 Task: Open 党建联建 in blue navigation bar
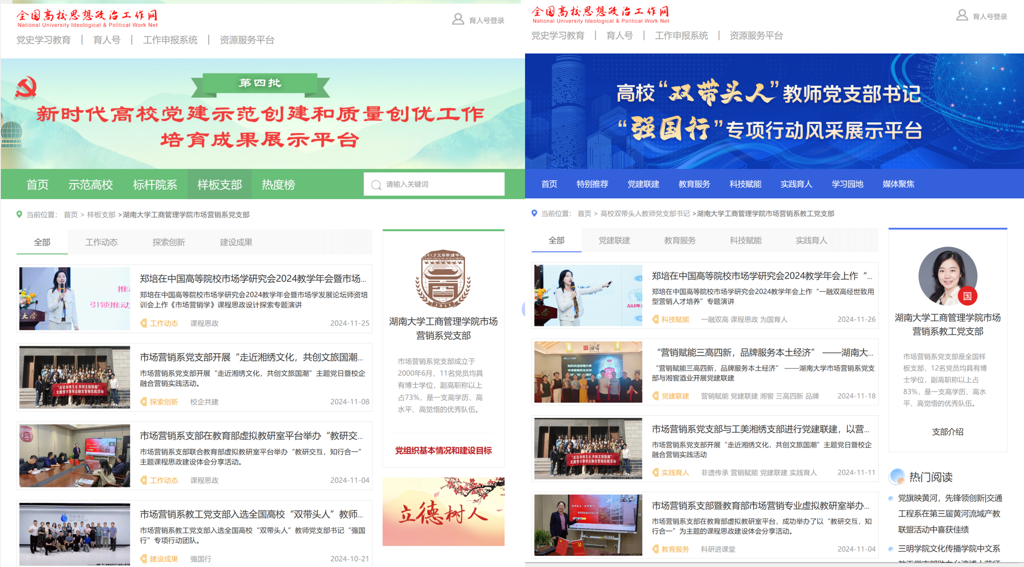[643, 184]
